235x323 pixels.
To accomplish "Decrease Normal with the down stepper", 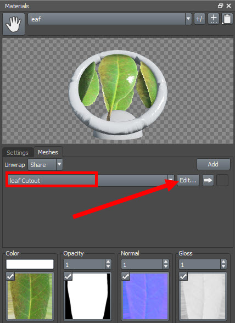I will [x=166, y=267].
